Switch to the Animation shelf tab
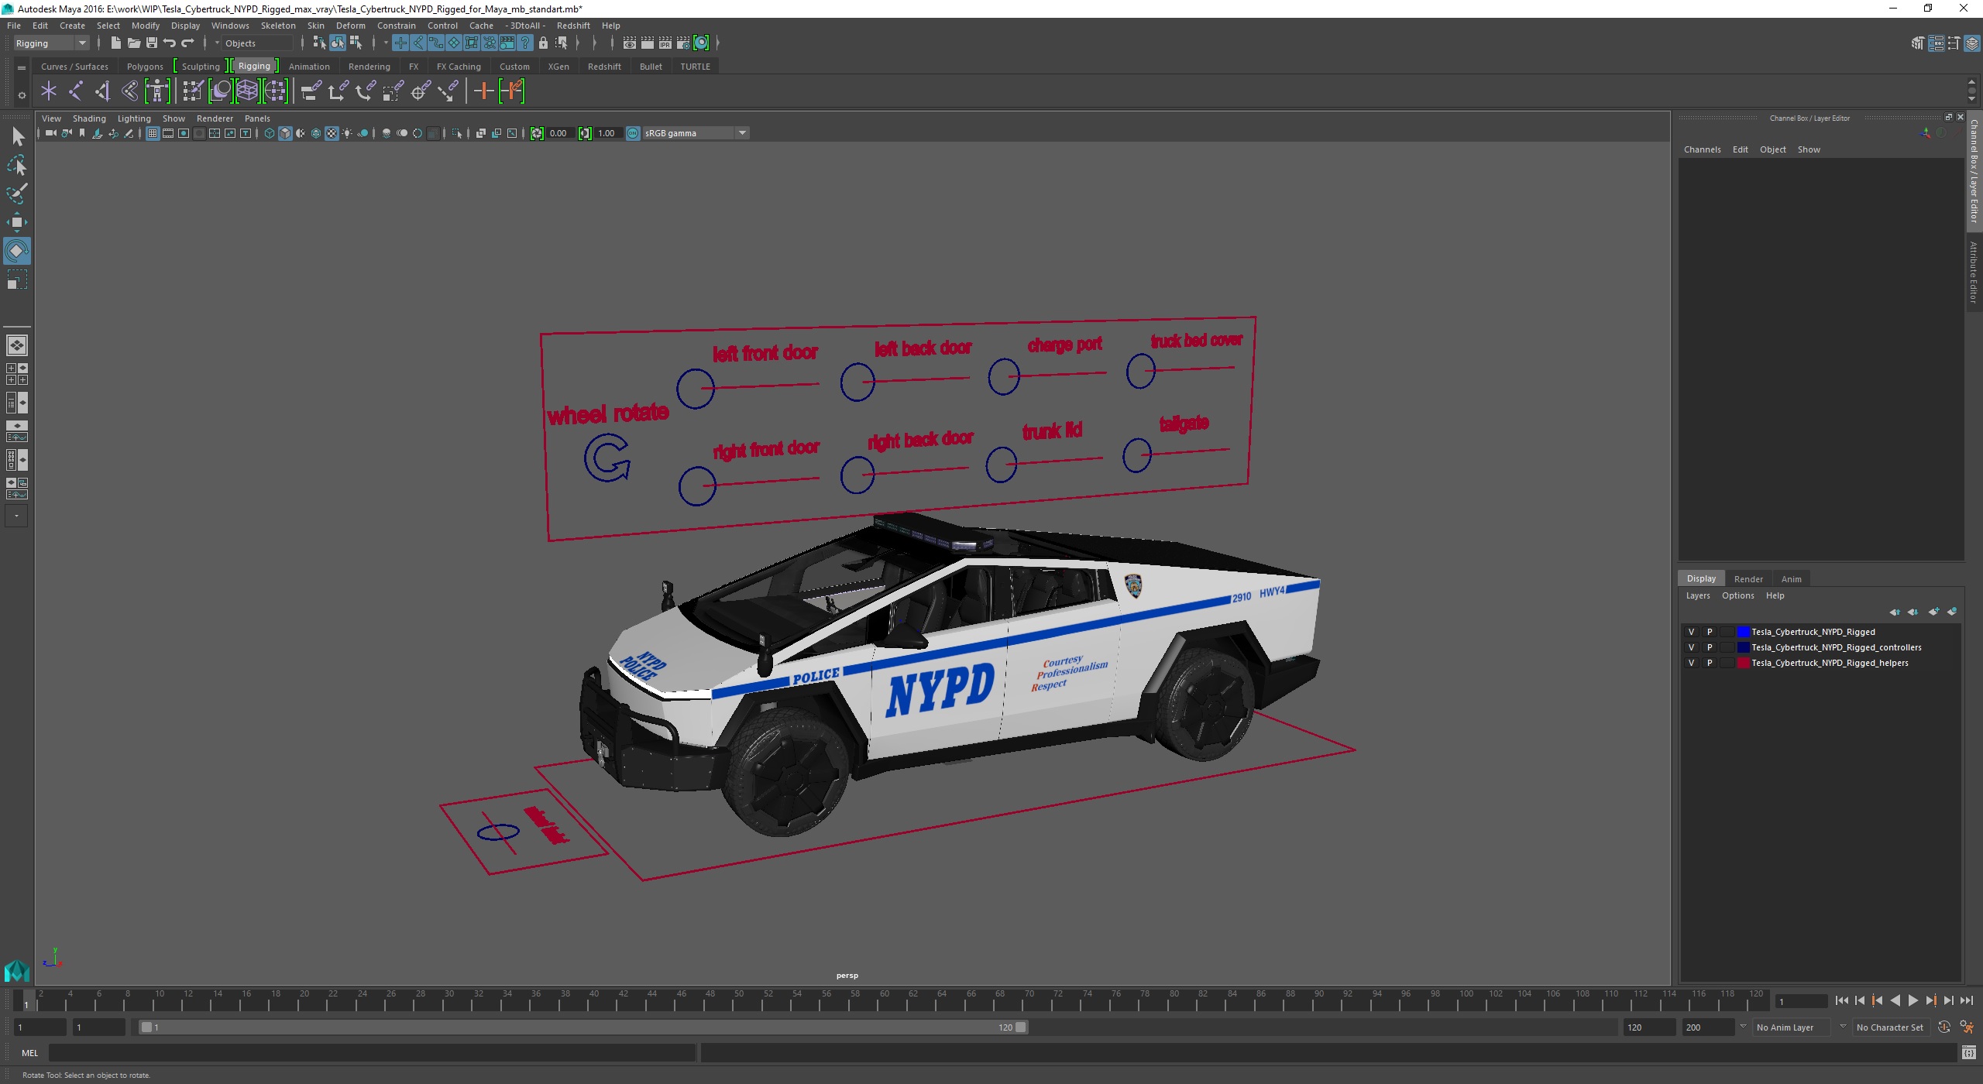Screen dimensions: 1983x1084 (x=309, y=67)
